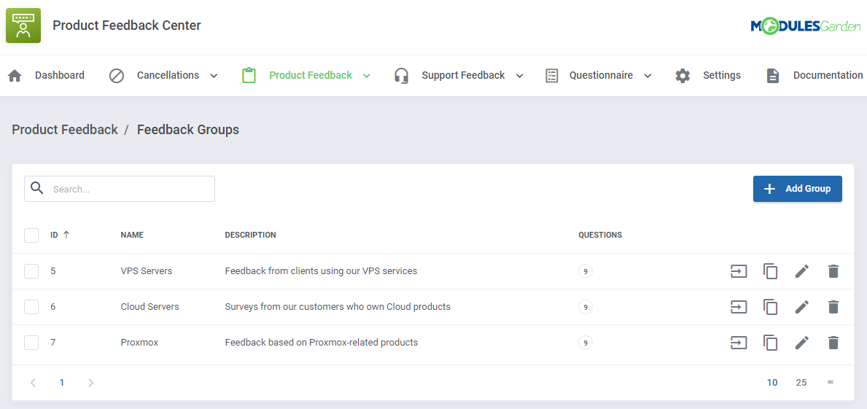Focus the Search input field
Screen dimensions: 867x409
tap(120, 189)
